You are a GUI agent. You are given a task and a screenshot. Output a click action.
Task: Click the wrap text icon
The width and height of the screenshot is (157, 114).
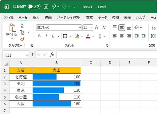154,28
